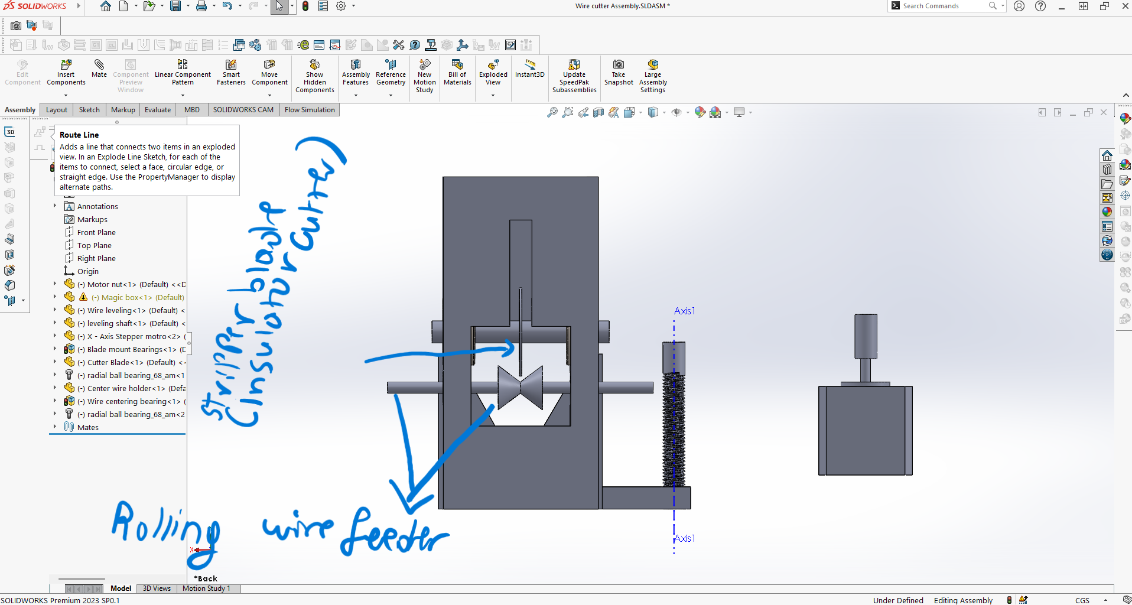This screenshot has width=1132, height=605.
Task: Open the Move Component dropdown arrow
Action: [269, 95]
